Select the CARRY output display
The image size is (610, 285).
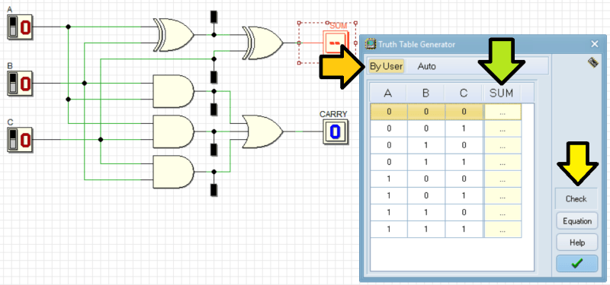(335, 131)
